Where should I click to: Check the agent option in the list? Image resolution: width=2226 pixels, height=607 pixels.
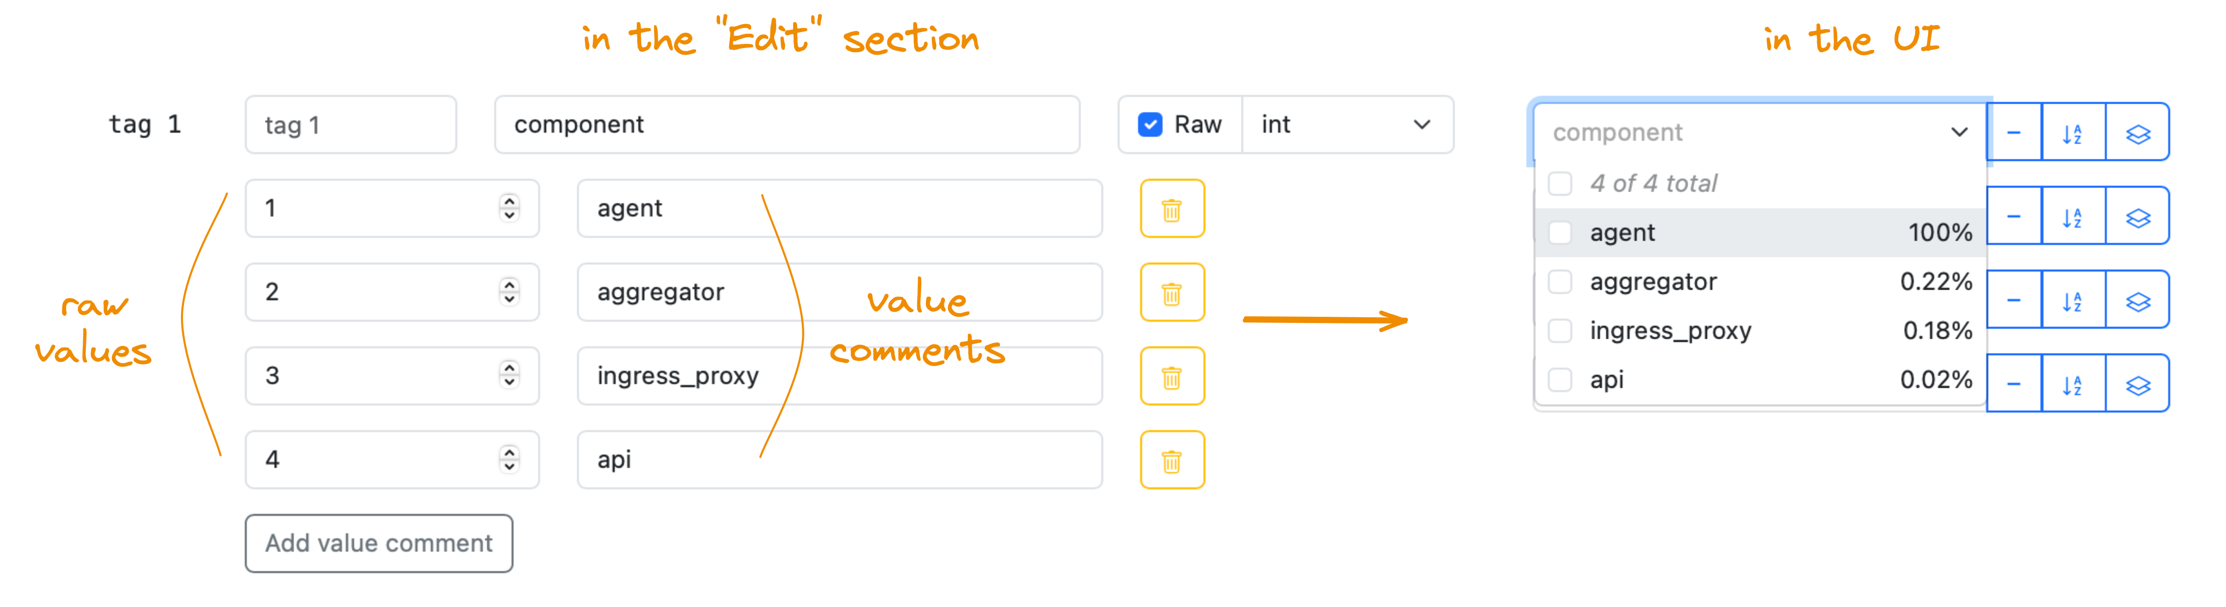coord(1560,233)
